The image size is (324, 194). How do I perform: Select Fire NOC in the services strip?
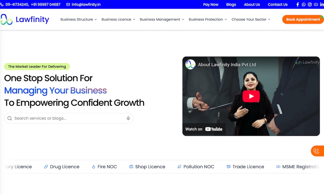point(104,167)
